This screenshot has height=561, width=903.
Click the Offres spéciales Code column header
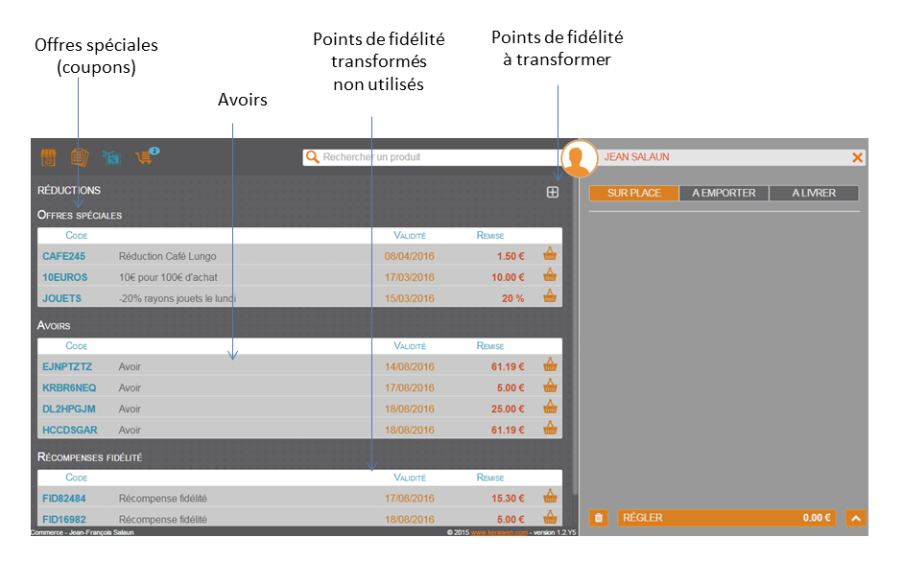[x=77, y=235]
